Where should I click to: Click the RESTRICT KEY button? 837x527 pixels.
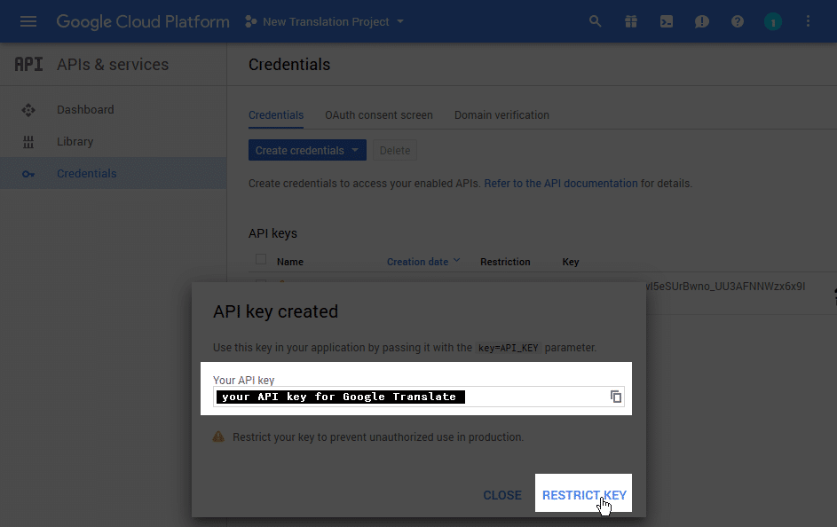tap(584, 495)
